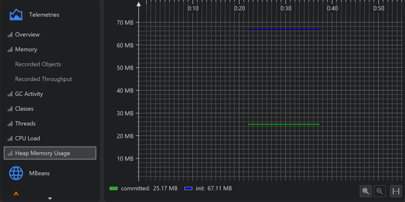Click the 0:30 time axis marker

[286, 8]
